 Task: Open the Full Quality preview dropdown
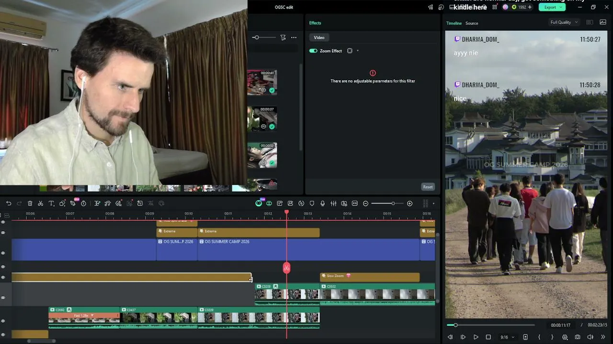point(564,22)
